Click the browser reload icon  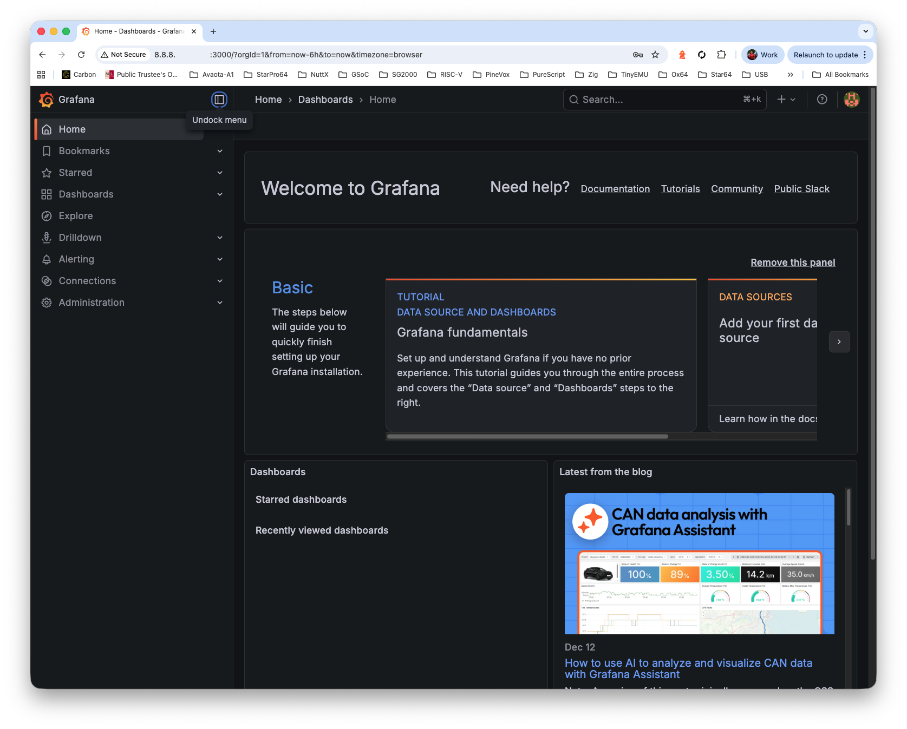click(x=81, y=55)
